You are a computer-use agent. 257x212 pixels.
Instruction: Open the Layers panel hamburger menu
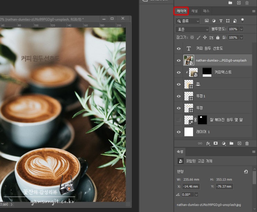[x=254, y=11]
